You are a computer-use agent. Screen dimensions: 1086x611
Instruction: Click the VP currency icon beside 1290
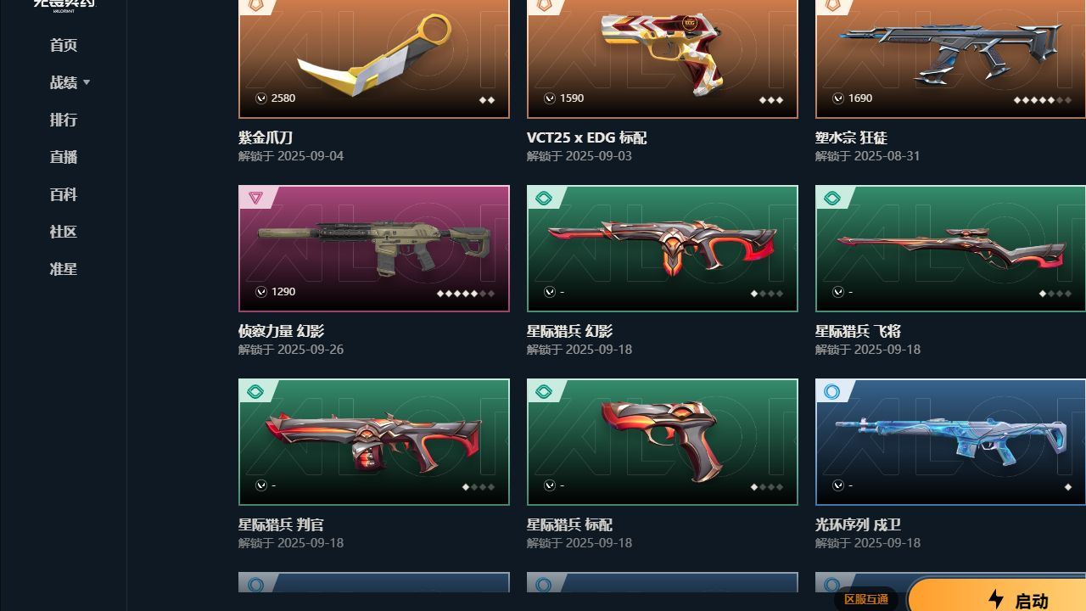click(261, 292)
